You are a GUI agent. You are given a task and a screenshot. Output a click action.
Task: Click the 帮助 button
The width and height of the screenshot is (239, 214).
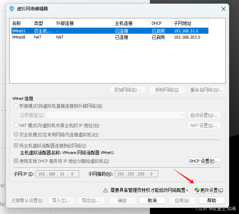click(x=212, y=200)
